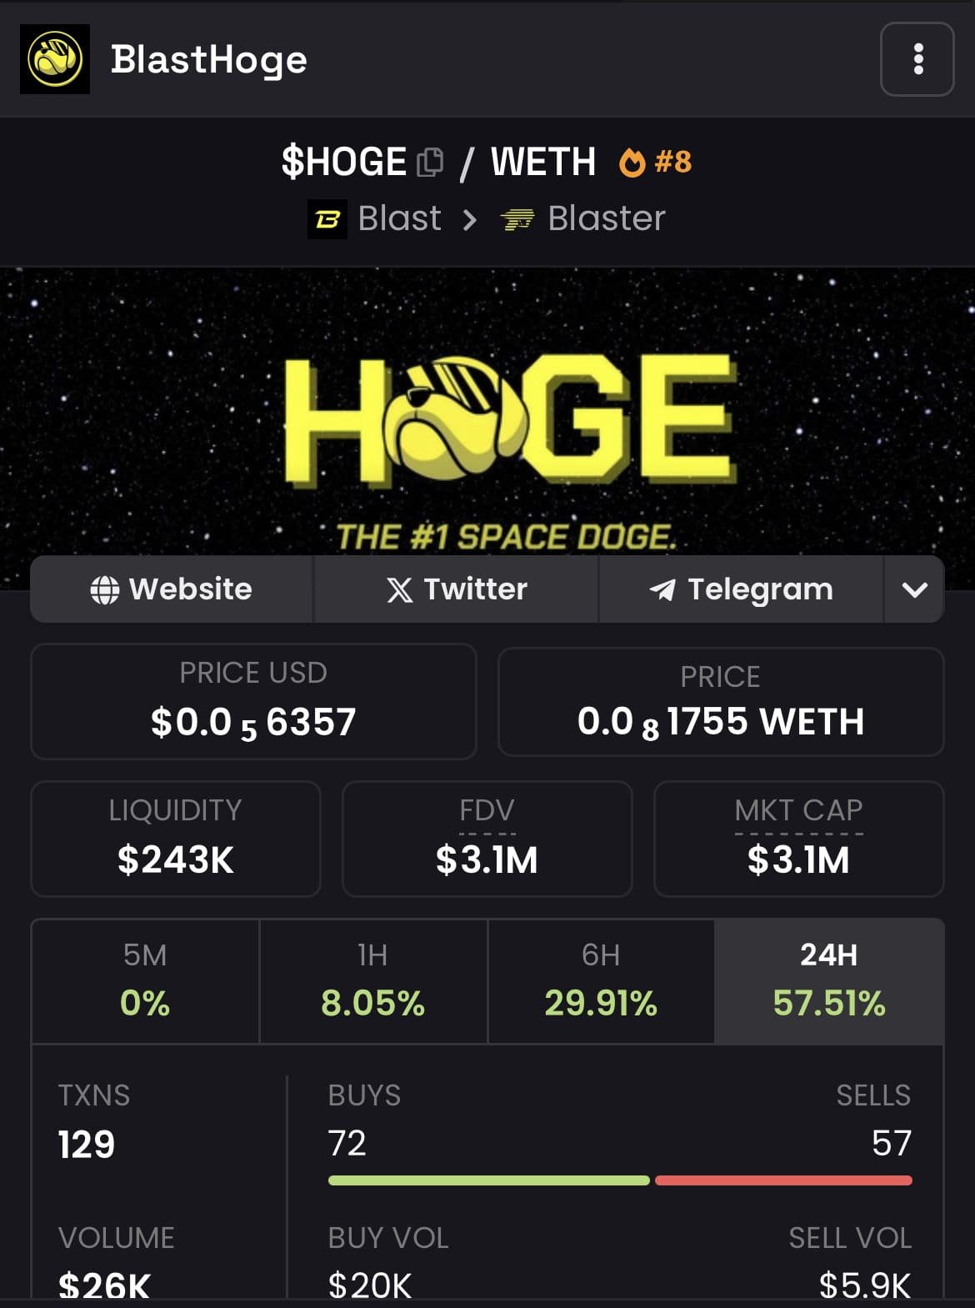
Task: Click the globe icon on Website
Action: click(x=105, y=590)
